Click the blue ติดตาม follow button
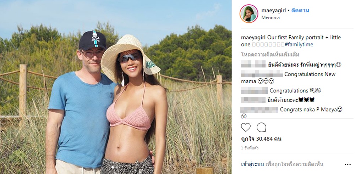Image resolution: width=355 pixels, height=174 pixels. click(x=300, y=10)
